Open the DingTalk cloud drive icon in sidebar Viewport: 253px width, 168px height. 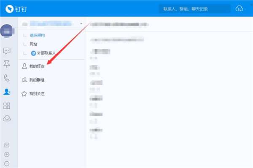[x=7, y=118]
